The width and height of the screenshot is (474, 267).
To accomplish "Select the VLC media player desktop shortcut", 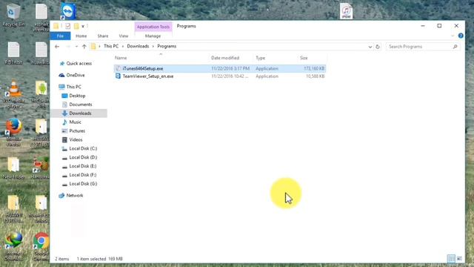I will 13,94.
